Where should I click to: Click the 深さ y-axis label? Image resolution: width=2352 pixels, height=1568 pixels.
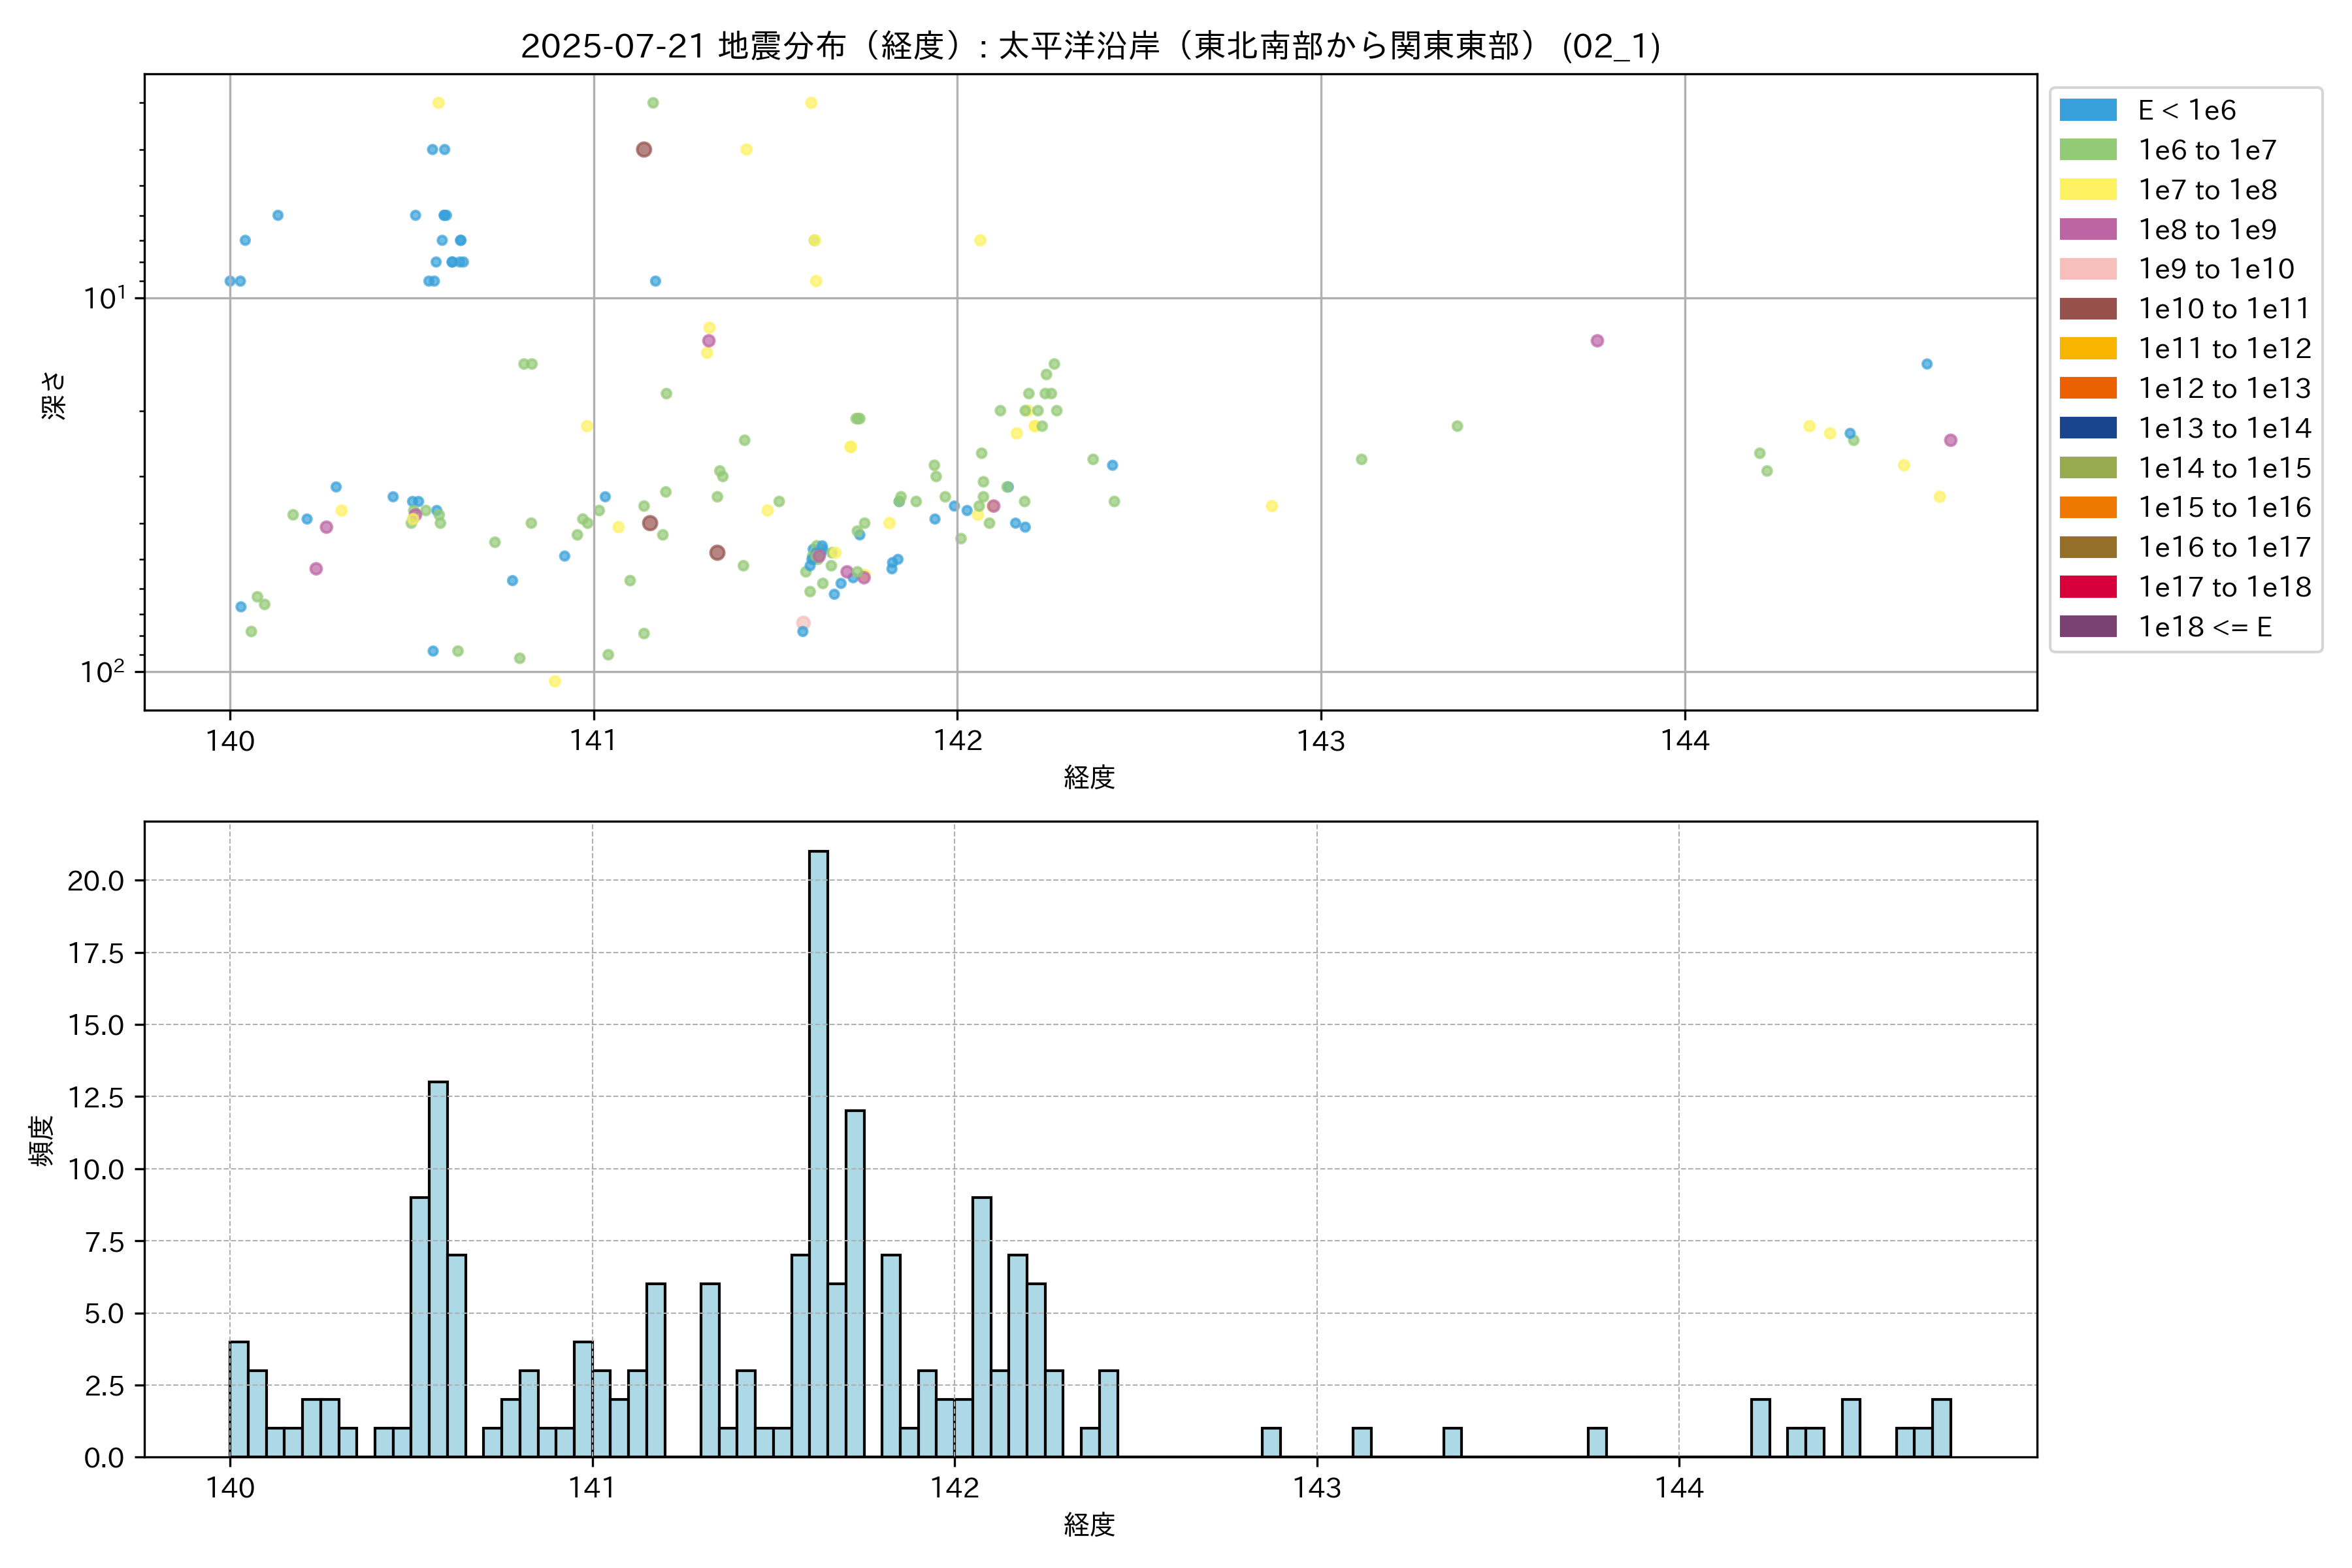[x=54, y=395]
